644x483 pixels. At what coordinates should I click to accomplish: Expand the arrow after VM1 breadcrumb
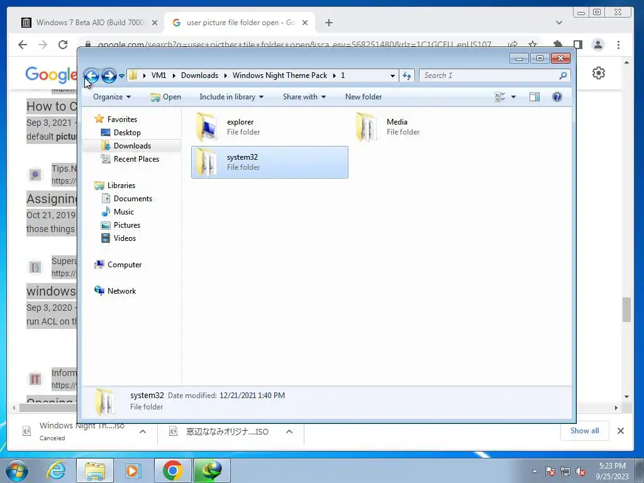point(174,75)
